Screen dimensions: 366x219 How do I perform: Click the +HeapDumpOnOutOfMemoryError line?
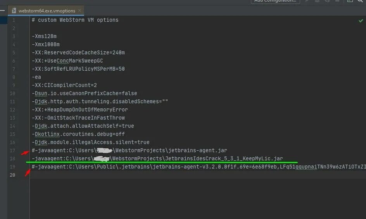tap(80, 110)
